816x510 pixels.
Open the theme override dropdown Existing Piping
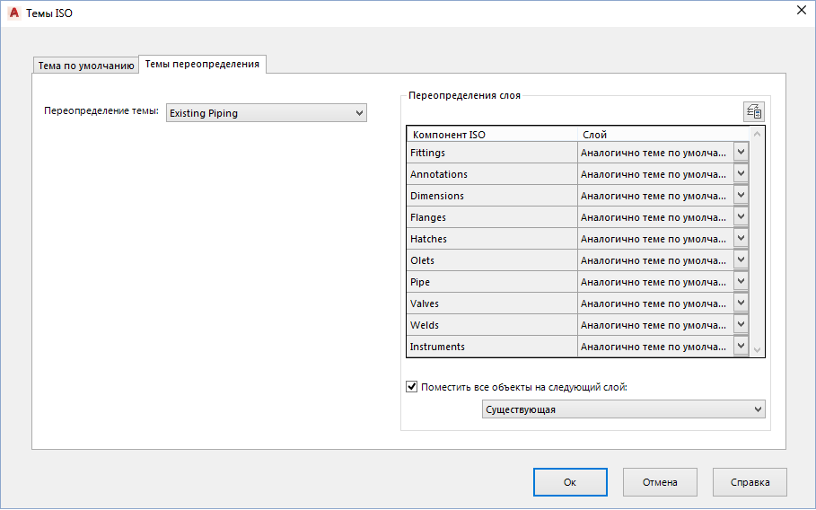pyautogui.click(x=267, y=113)
